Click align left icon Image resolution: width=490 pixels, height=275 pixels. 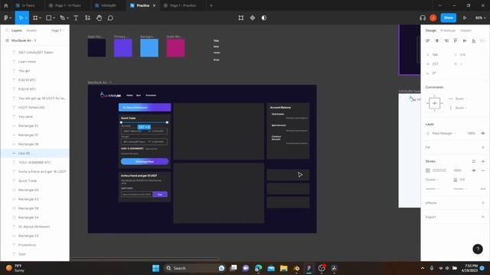click(x=428, y=40)
